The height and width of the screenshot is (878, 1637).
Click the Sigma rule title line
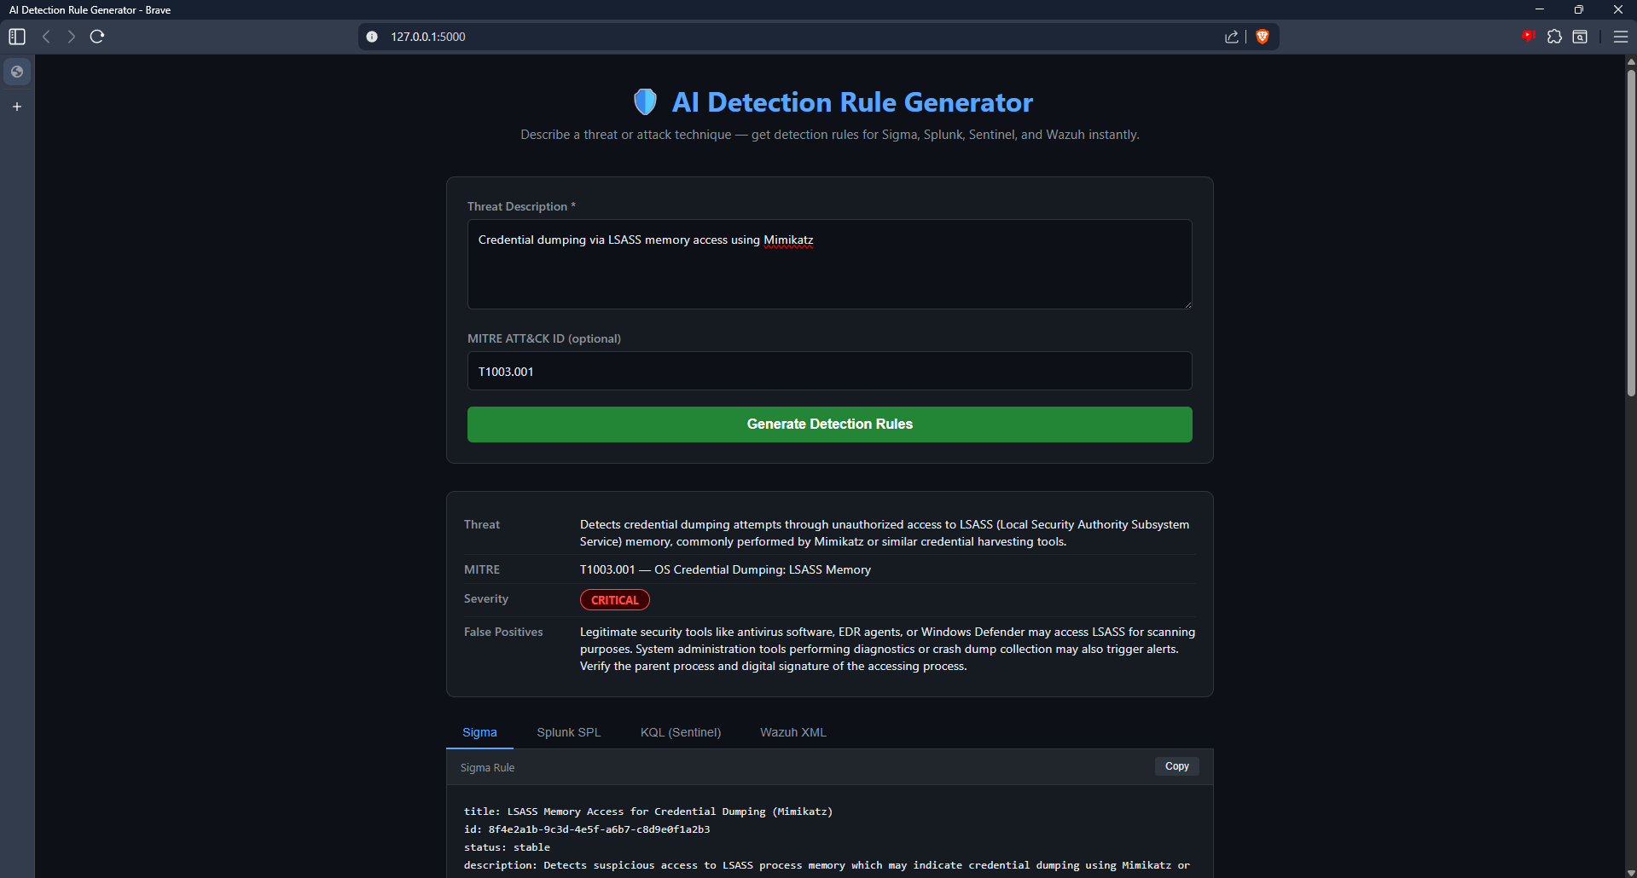pos(648,812)
